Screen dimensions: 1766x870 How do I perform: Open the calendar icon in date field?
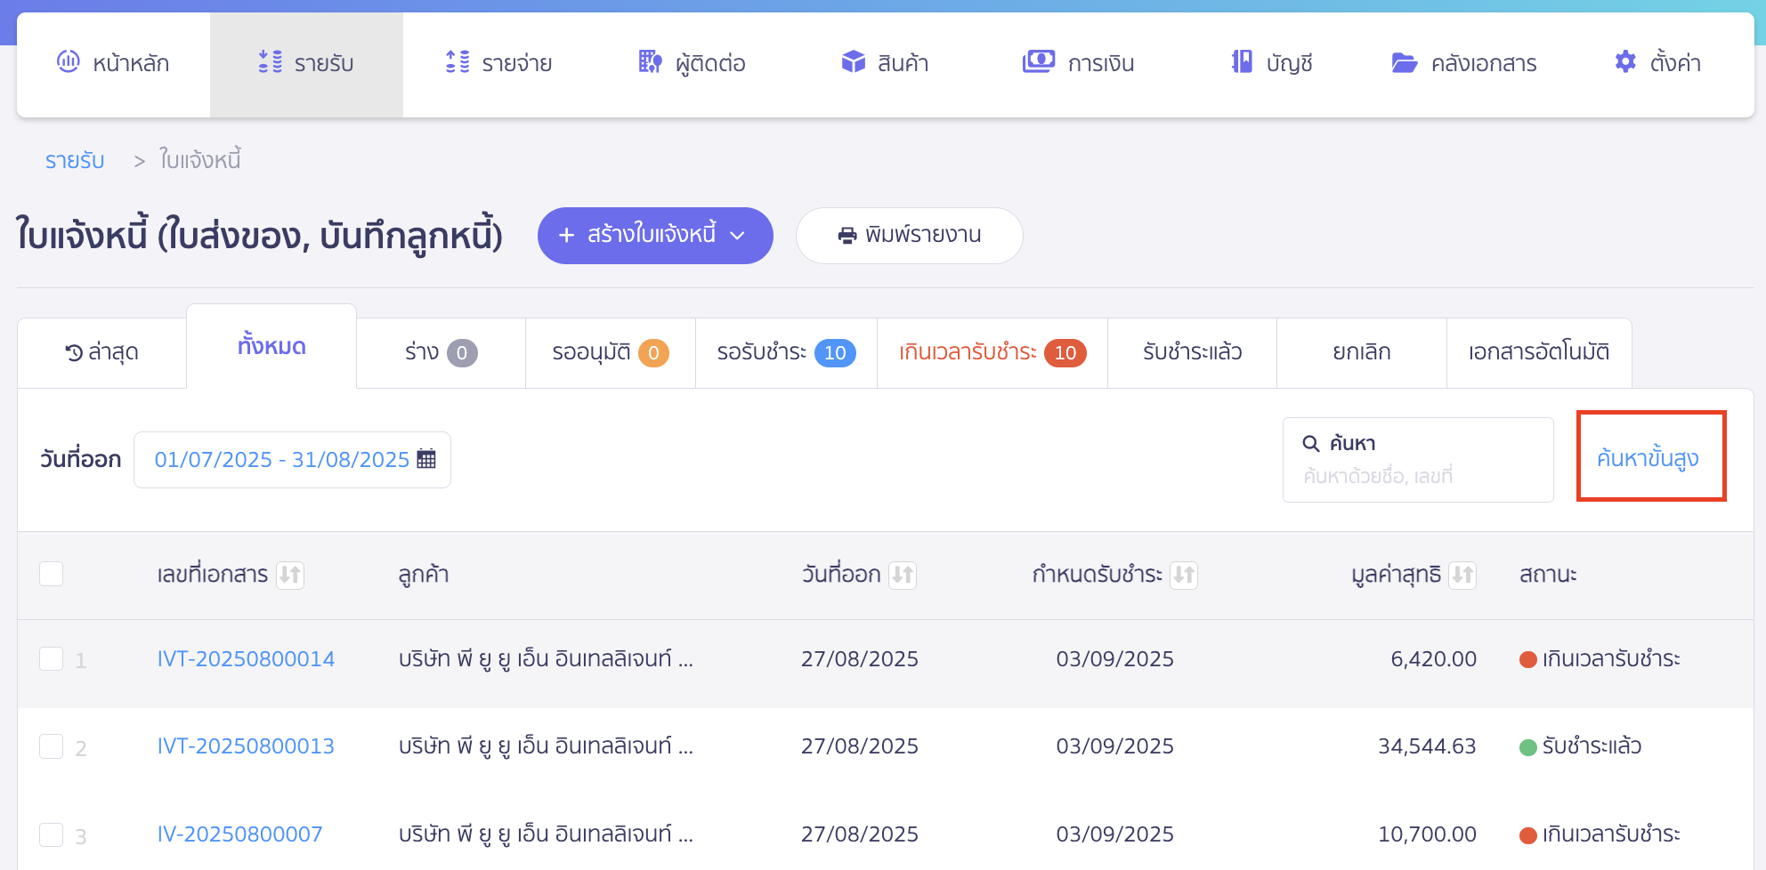coord(428,458)
